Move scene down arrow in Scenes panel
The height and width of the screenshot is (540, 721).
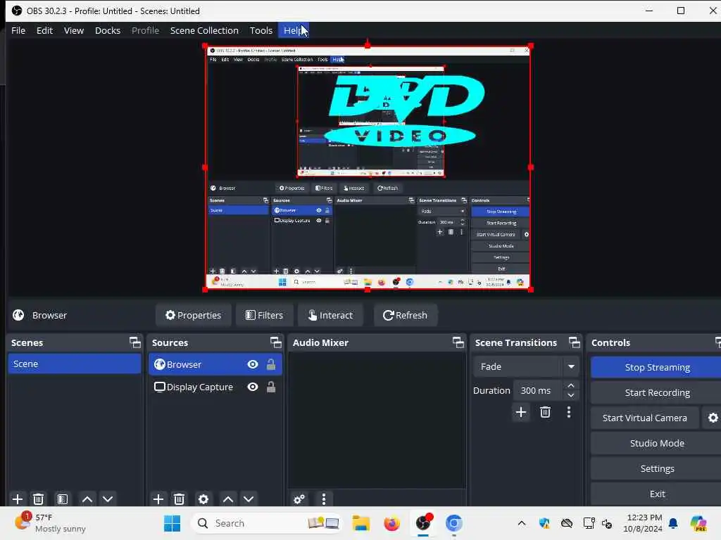point(108,499)
